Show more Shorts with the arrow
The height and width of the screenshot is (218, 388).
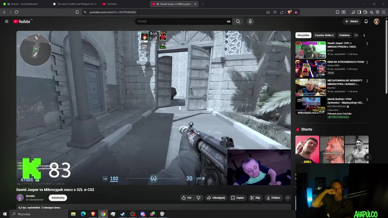[367, 157]
